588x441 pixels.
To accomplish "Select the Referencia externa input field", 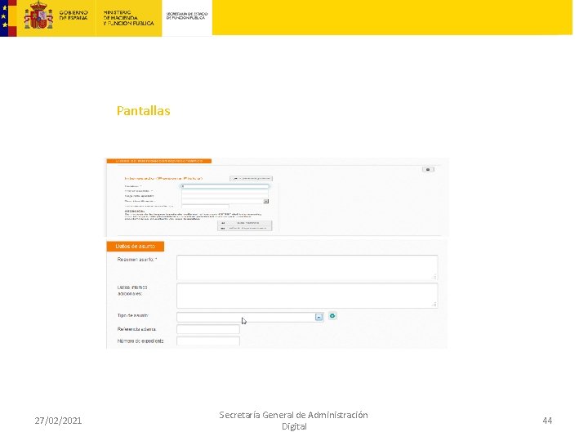I will [x=208, y=329].
